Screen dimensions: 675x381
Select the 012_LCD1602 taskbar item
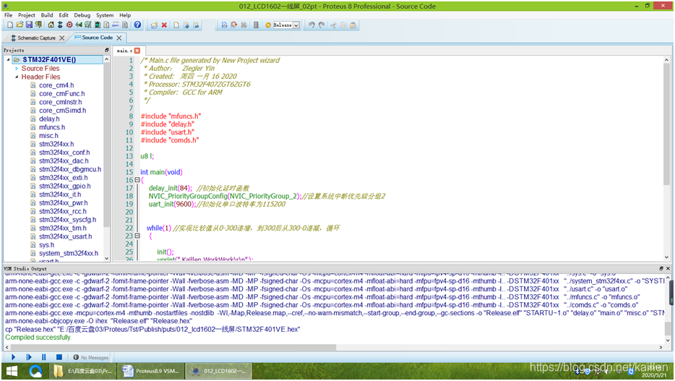219,371
